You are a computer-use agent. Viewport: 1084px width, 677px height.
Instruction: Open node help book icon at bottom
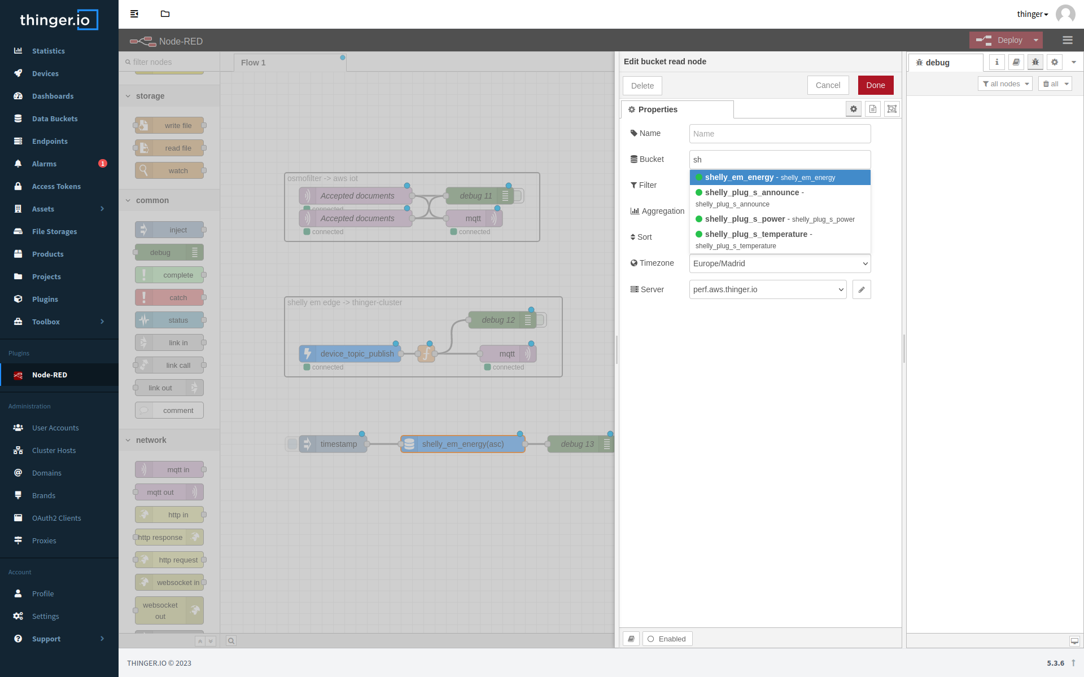click(631, 639)
